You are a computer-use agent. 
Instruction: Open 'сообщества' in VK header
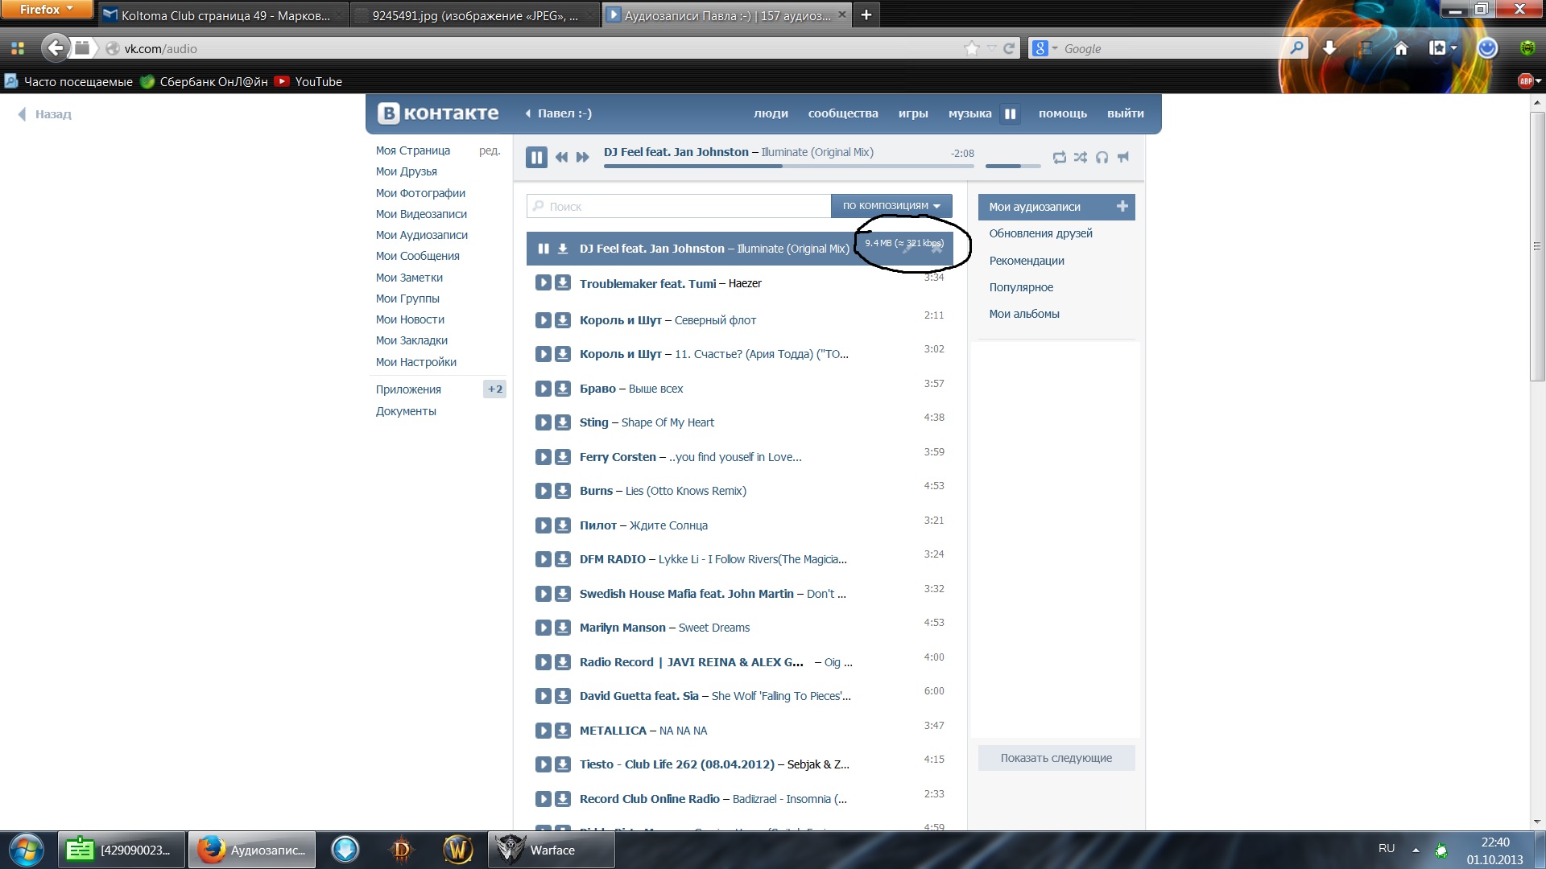[x=843, y=113]
